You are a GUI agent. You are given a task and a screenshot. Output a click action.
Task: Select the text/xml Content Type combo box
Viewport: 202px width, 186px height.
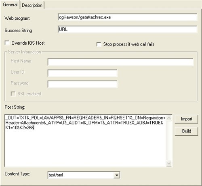(x=84, y=175)
